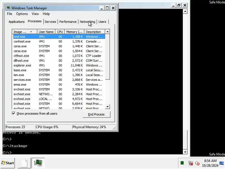This screenshot has width=225, height=169.
Task: Sort processes by CPU column
Action: 60,32
